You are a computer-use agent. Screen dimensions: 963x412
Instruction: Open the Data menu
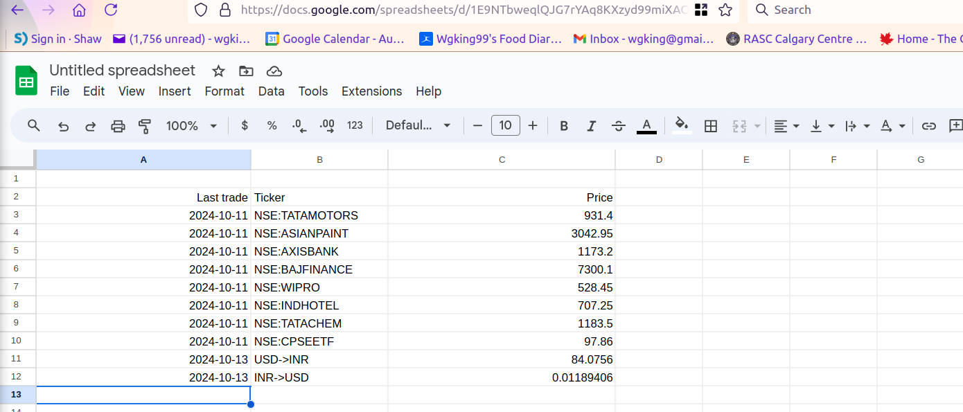click(272, 91)
